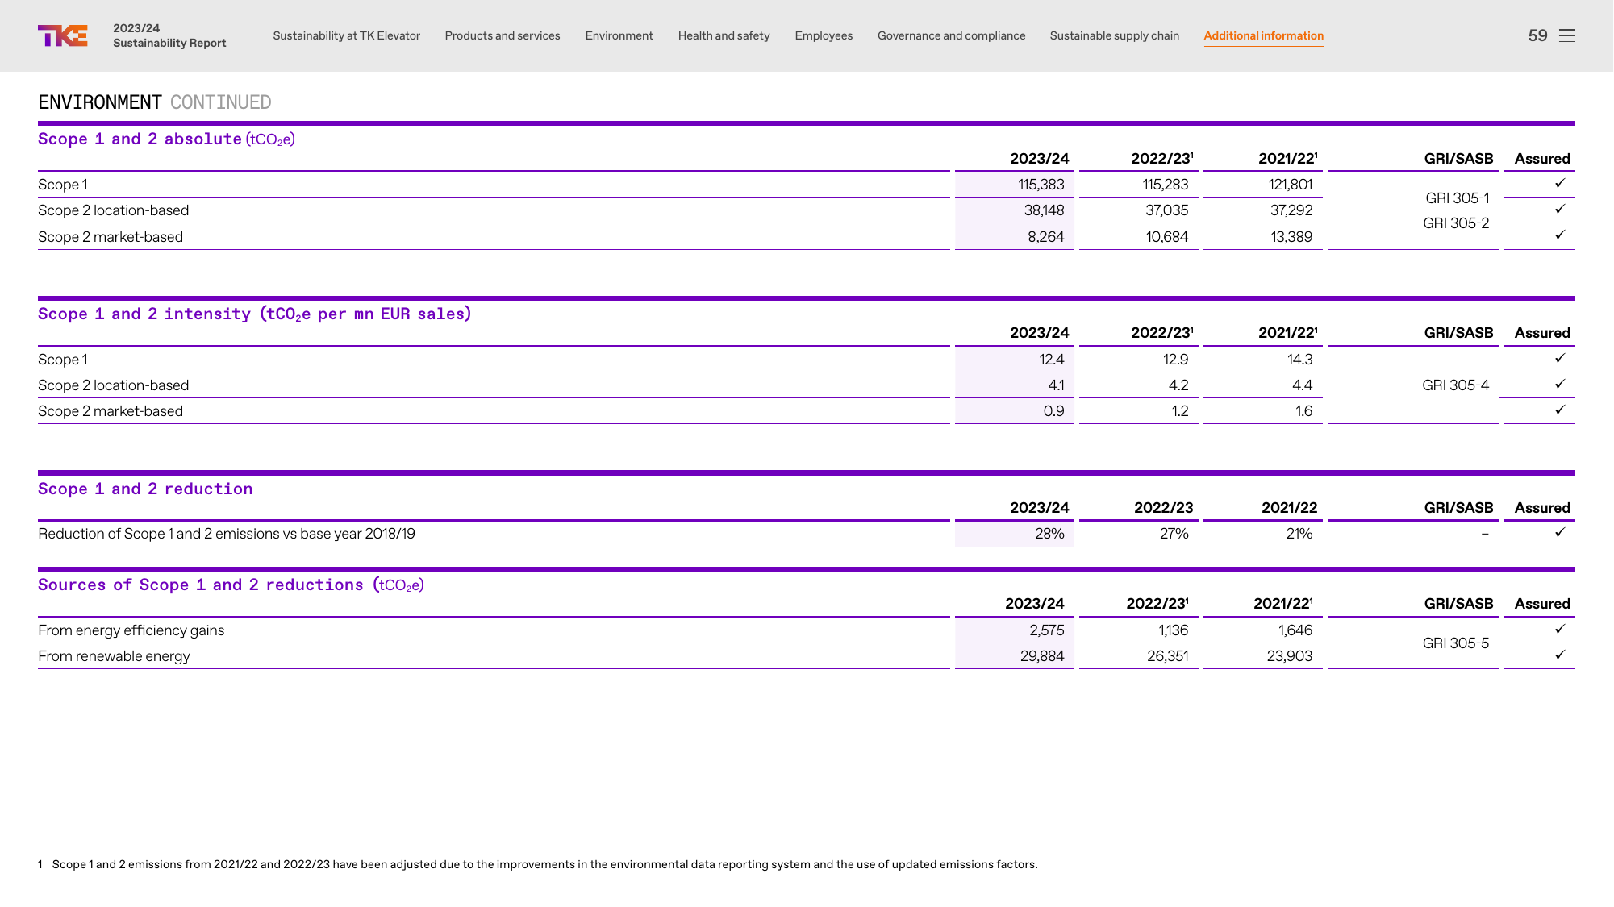Click assured checkmark for absolute Scope 2 market-based
Screen dimensions: 1614x907
pos(1559,235)
